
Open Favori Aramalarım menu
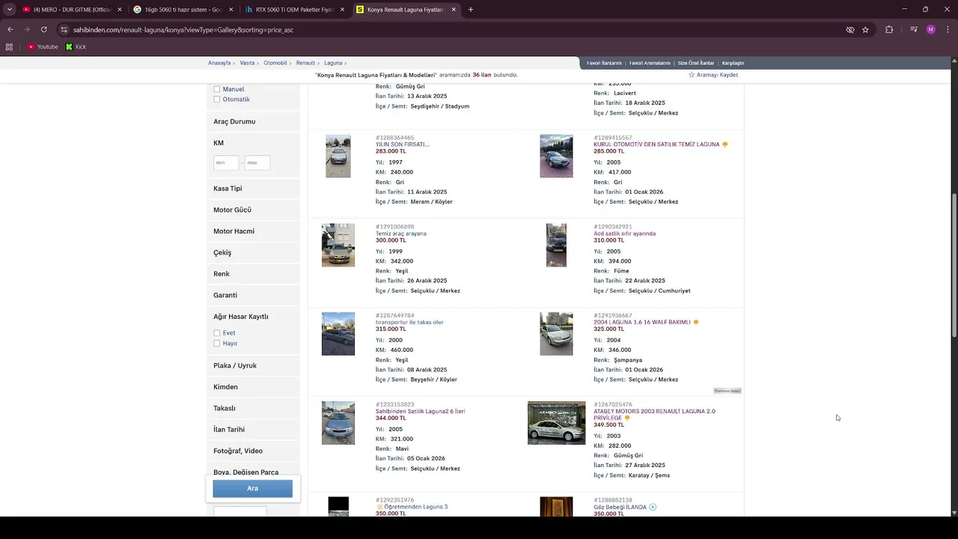tap(650, 63)
